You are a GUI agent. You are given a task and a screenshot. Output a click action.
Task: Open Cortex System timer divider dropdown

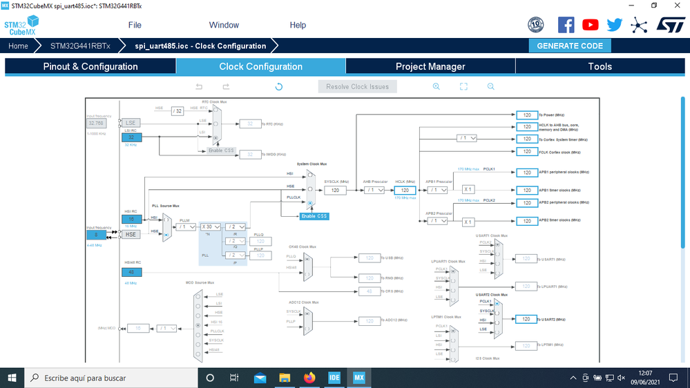pos(467,138)
